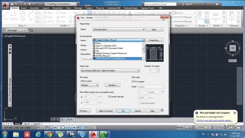Click the more options arrow in Plot dialog

(162, 110)
